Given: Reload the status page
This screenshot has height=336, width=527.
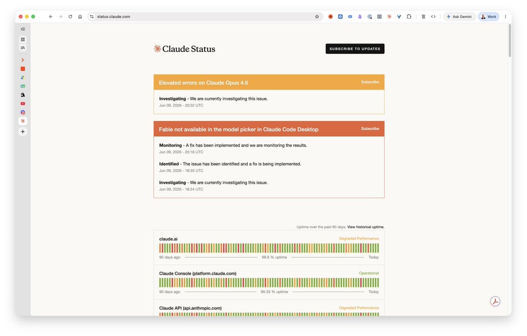Looking at the screenshot, I should click(70, 17).
